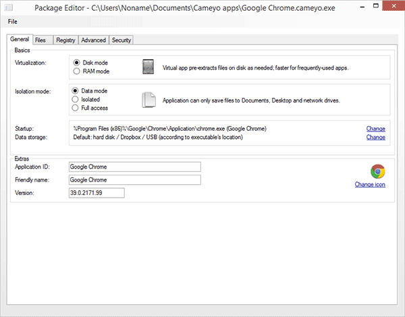
Task: Click the Virtualization label
Action: click(30, 63)
